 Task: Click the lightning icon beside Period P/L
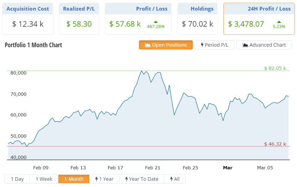point(202,45)
